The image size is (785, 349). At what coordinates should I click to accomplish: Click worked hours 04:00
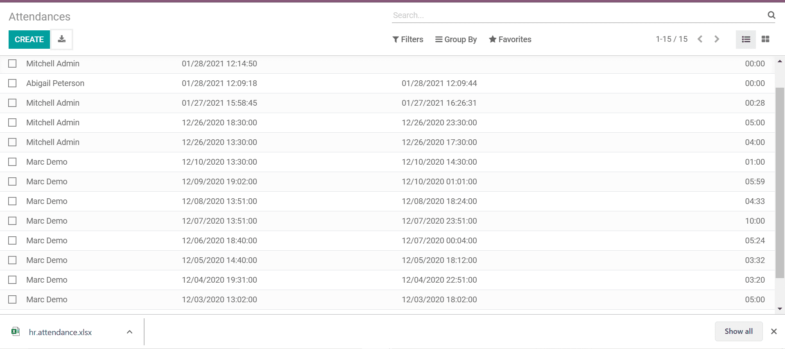pos(755,142)
